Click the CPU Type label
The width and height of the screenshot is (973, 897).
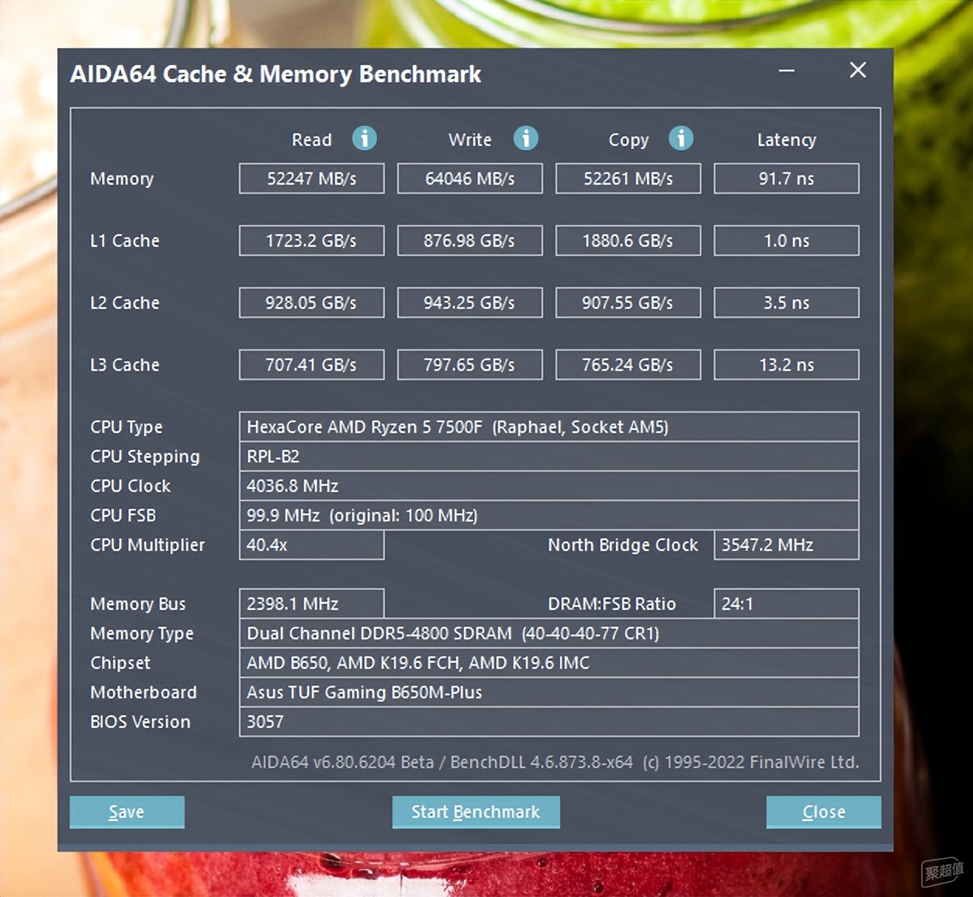(x=126, y=428)
